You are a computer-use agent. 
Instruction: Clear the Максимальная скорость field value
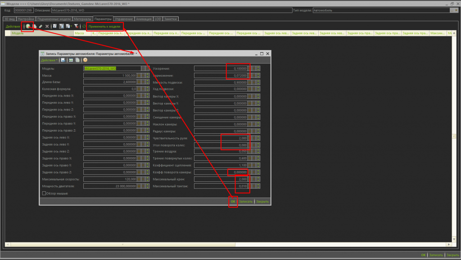pos(143,179)
